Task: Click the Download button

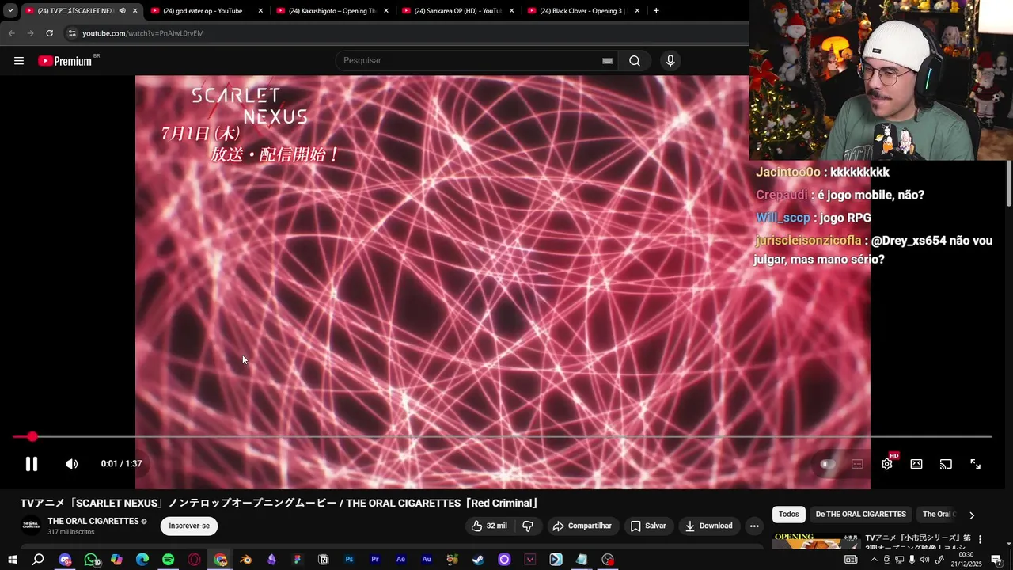Action: (708, 526)
